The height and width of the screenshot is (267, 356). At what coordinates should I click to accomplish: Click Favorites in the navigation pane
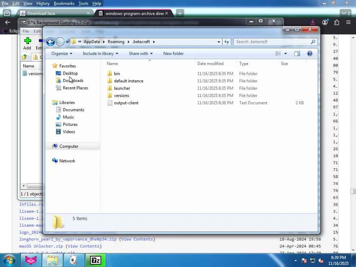(x=67, y=66)
